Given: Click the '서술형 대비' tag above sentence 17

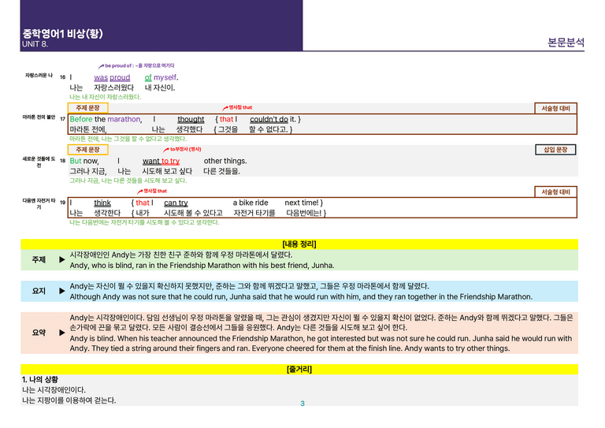Looking at the screenshot, I should click(x=555, y=108).
